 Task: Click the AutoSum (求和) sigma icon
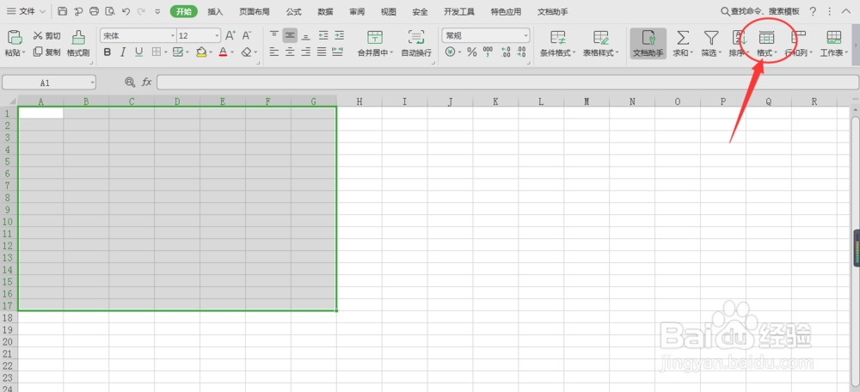683,37
